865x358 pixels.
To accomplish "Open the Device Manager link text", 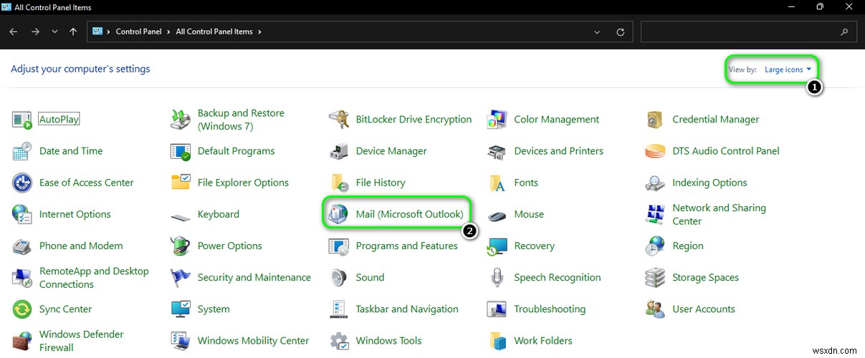I will [391, 151].
